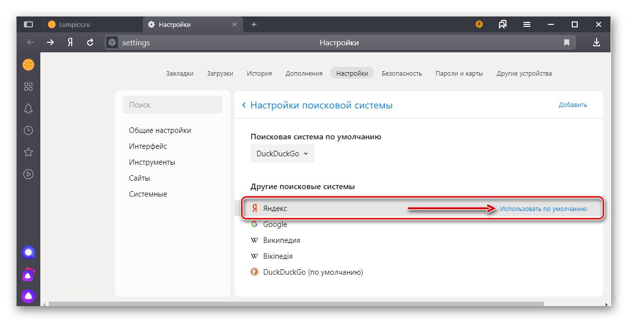The image size is (627, 322).
Task: Click the bookmark icon in address bar
Action: coord(567,43)
